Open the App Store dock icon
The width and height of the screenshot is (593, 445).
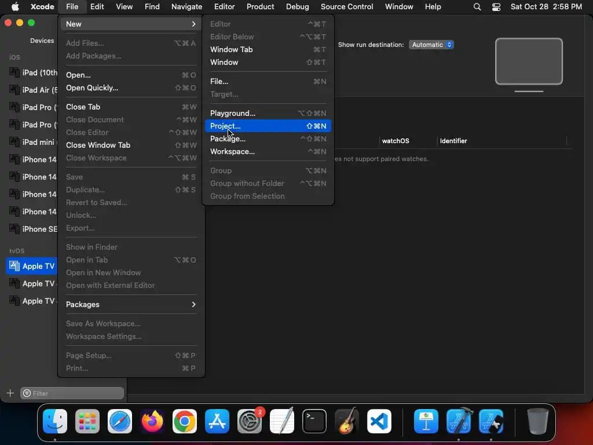point(217,421)
